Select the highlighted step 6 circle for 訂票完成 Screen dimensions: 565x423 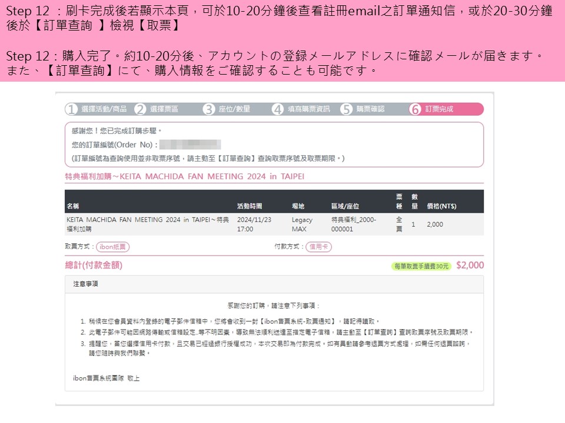[x=416, y=109]
